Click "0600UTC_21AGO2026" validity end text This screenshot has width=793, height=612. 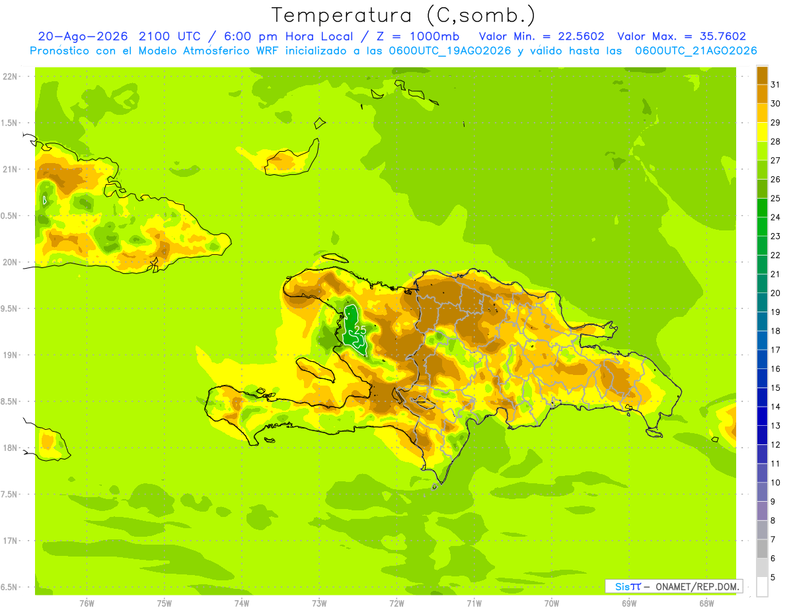click(696, 51)
